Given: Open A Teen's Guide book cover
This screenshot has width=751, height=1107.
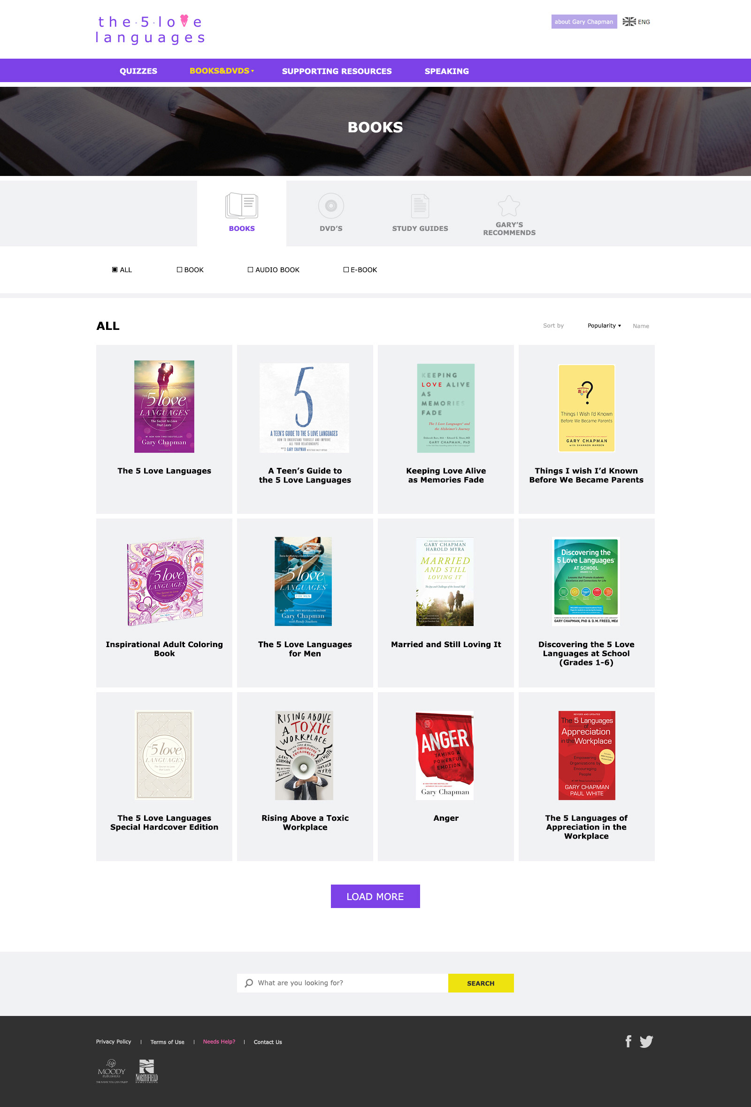Looking at the screenshot, I should (x=304, y=408).
